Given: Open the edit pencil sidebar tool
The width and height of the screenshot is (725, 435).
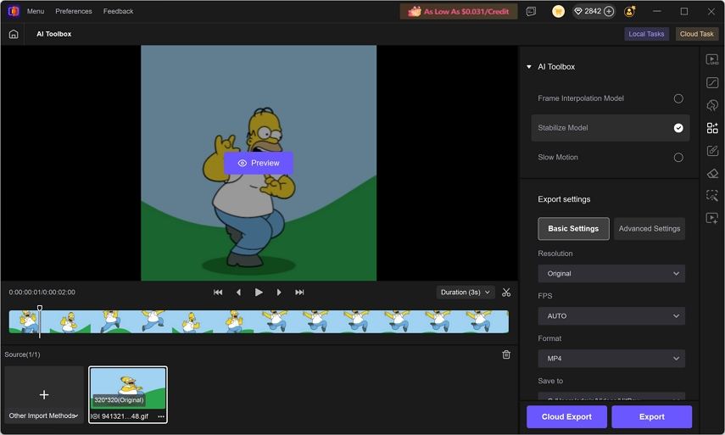Looking at the screenshot, I should [x=712, y=151].
